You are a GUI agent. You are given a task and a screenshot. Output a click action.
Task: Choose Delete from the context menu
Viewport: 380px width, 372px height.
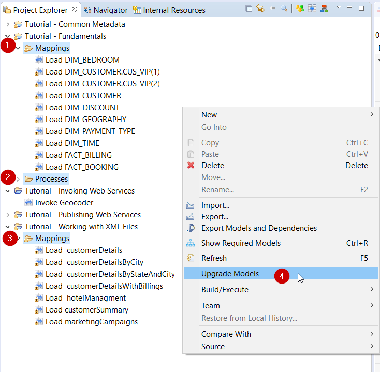[x=281, y=166]
